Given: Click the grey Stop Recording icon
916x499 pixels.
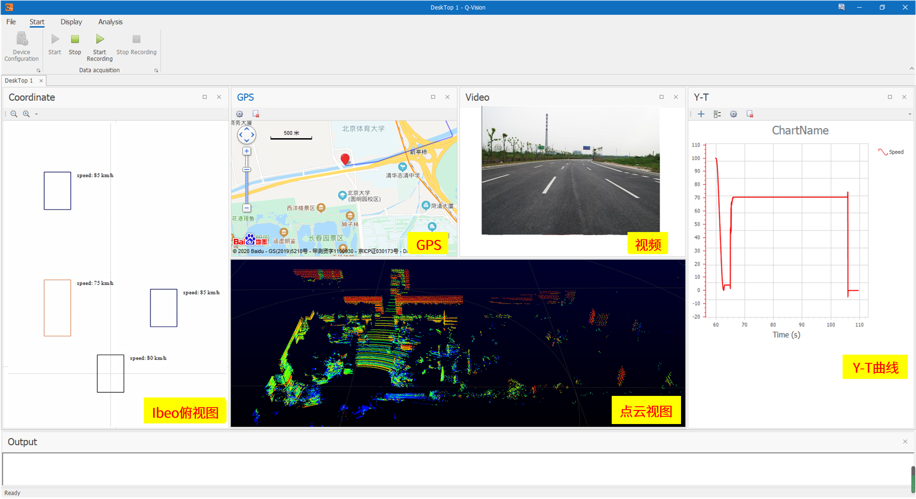Looking at the screenshot, I should (x=136, y=39).
